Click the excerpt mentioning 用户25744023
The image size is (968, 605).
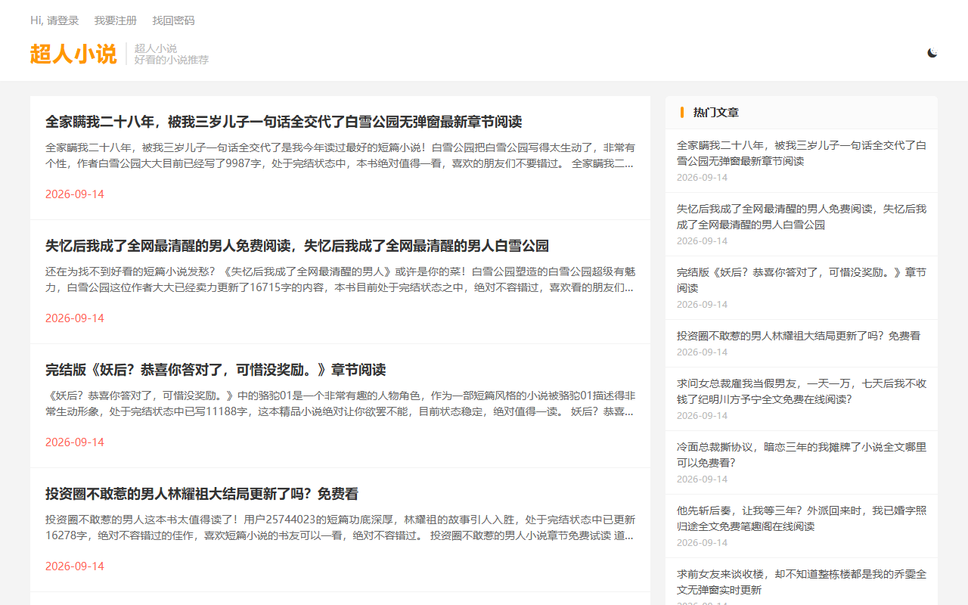point(340,527)
